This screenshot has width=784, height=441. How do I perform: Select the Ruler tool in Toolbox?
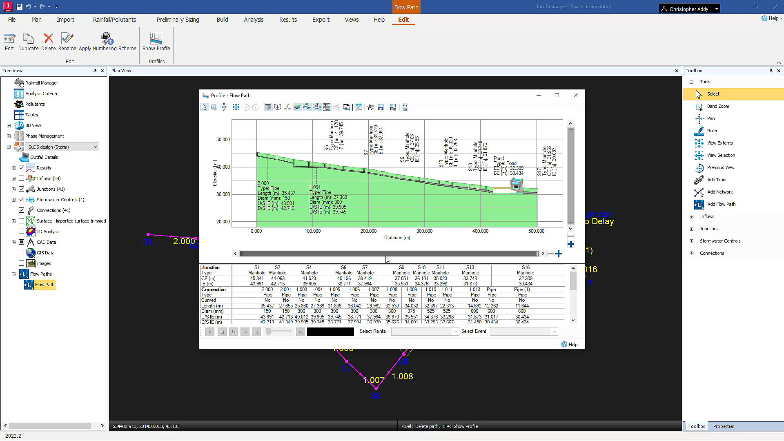(712, 131)
